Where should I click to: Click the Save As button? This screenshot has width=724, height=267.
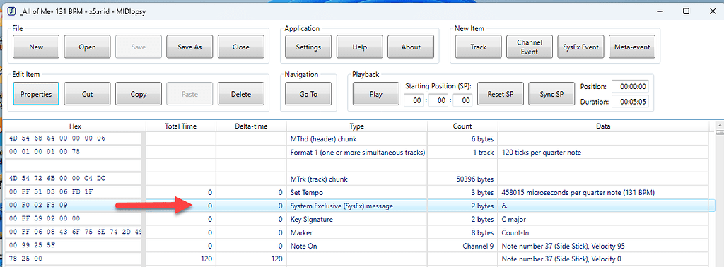click(x=189, y=47)
